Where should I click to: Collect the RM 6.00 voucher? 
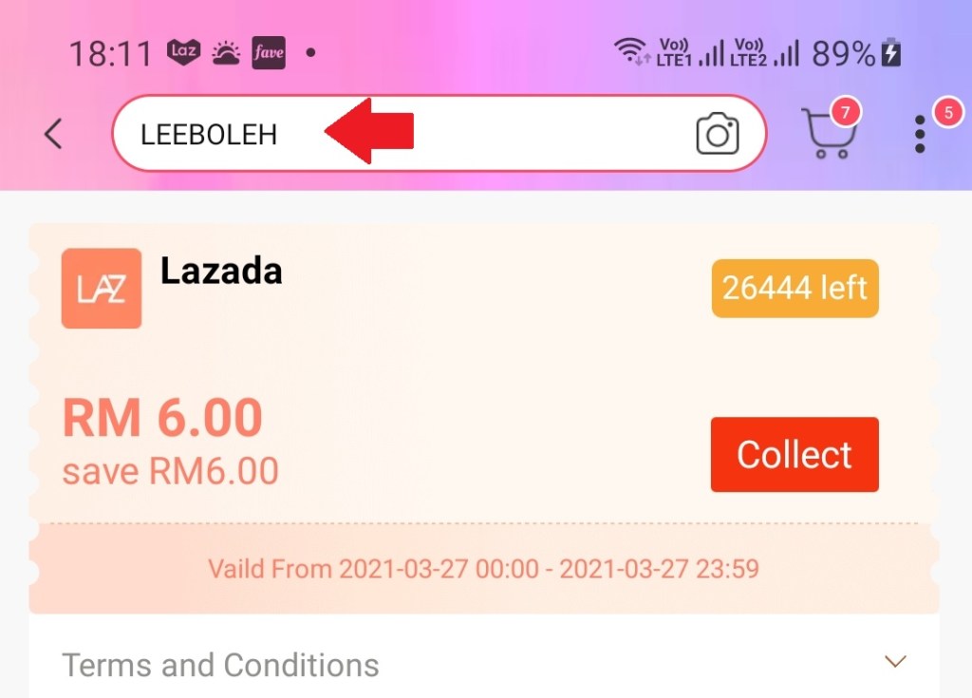pos(794,455)
